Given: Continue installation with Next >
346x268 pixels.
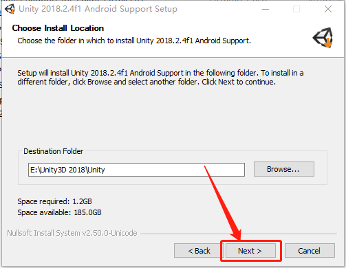Looking at the screenshot, I should point(250,251).
